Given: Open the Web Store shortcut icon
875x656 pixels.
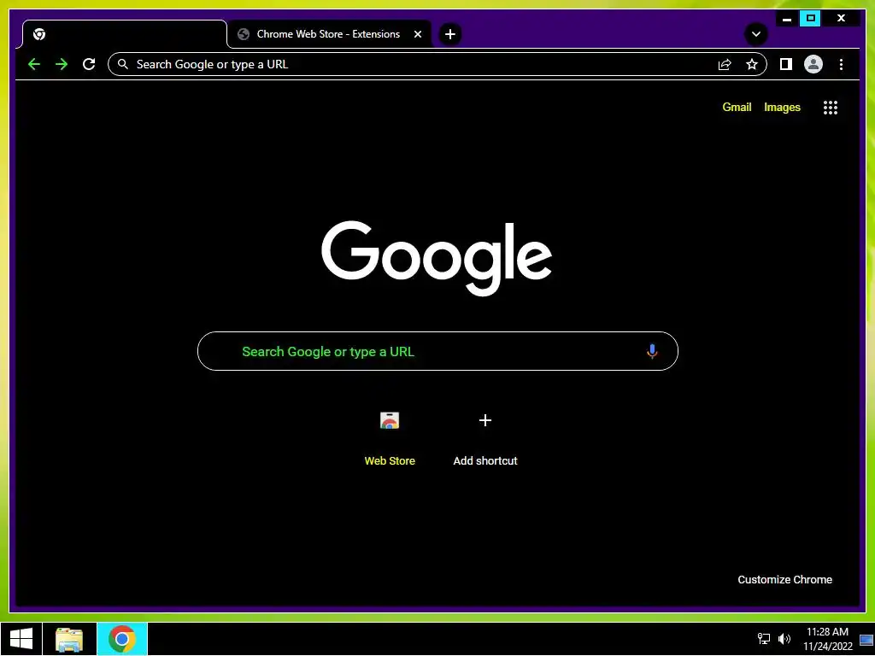Looking at the screenshot, I should tap(390, 420).
